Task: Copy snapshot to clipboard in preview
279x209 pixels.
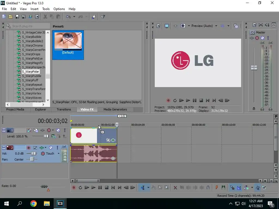Action: point(236,26)
